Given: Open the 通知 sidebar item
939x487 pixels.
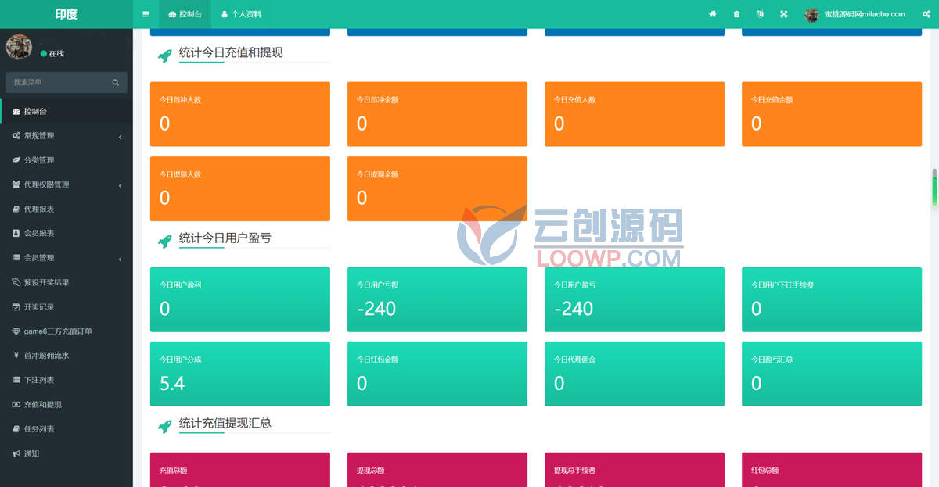Looking at the screenshot, I should coord(67,453).
